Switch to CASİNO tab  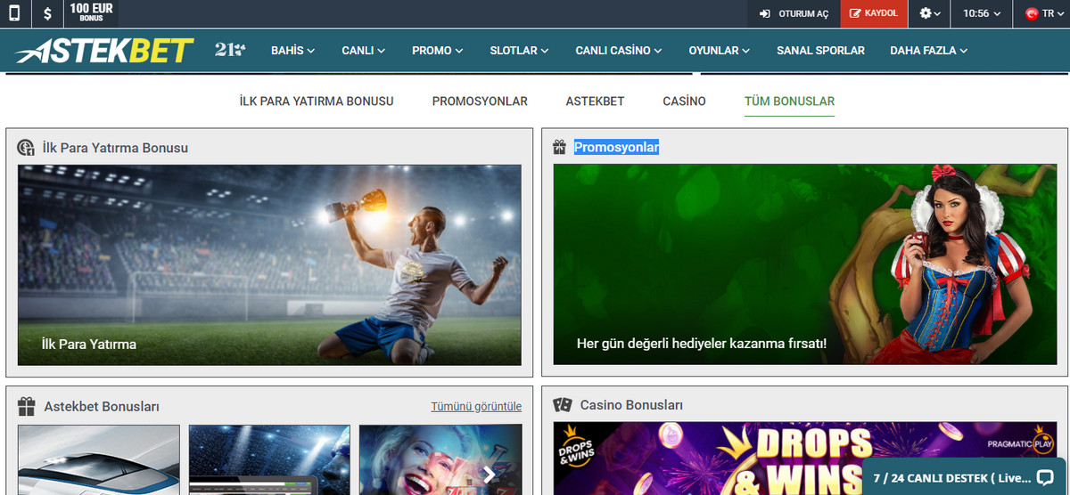[x=684, y=101]
